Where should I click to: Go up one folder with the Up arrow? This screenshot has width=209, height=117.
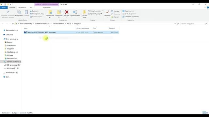[13, 24]
